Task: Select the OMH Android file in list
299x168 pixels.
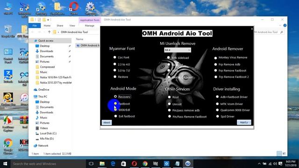Action: (88, 45)
